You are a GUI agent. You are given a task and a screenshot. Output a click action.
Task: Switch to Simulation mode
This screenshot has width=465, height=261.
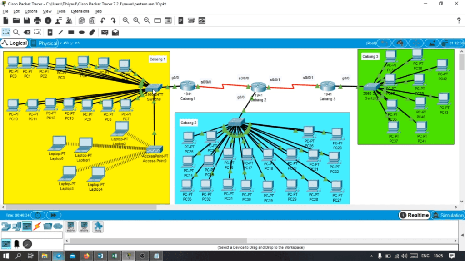point(448,215)
